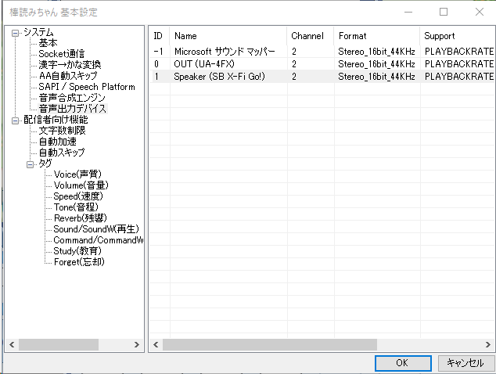Select OUT (UA-4FX) device row
Viewport: 496px width, 374px height.
coord(203,64)
